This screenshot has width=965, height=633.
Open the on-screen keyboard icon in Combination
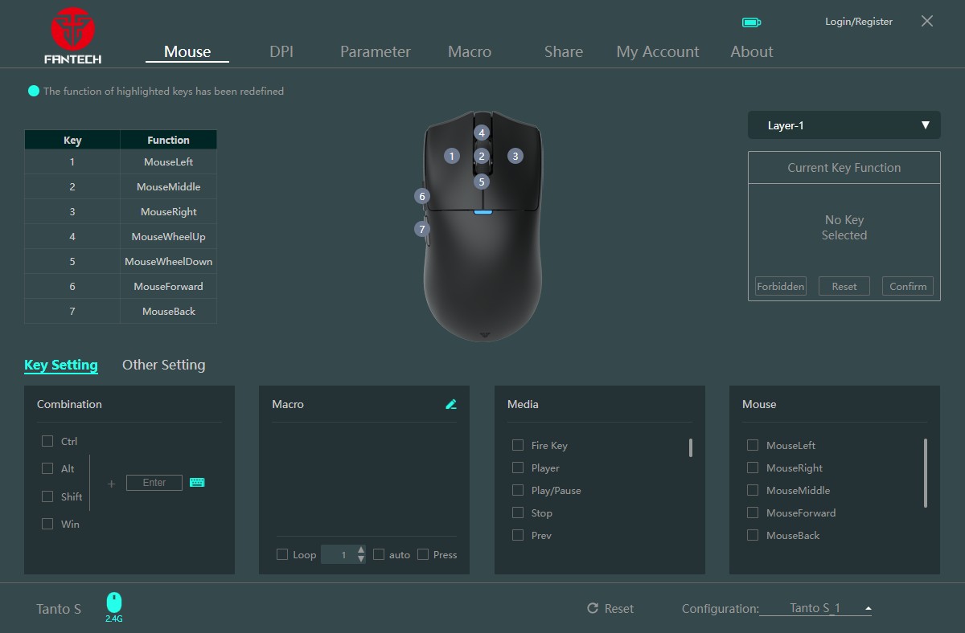(197, 482)
